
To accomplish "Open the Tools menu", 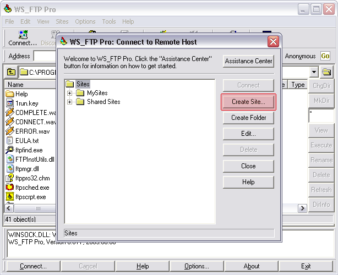I will (108, 21).
